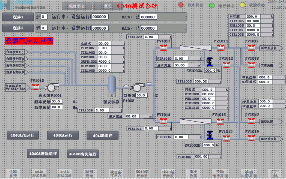Click the FV1014 valve icon
This screenshot has height=179, width=286.
pyautogui.click(x=163, y=121)
